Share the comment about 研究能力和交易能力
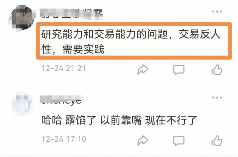This screenshot has height=157, width=238. click(143, 70)
